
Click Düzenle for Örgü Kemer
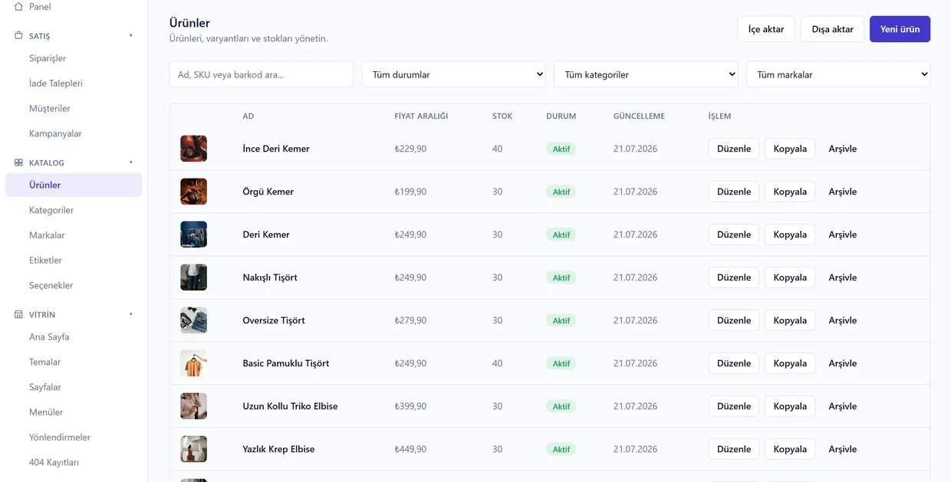click(734, 192)
